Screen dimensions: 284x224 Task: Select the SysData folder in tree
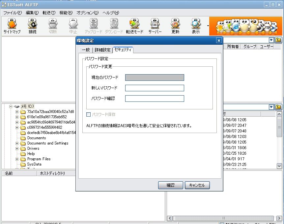pos(34,164)
